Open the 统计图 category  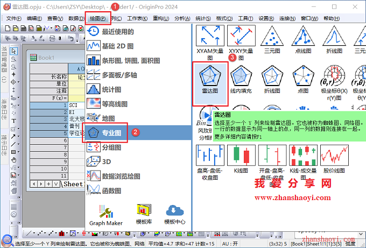139,89
